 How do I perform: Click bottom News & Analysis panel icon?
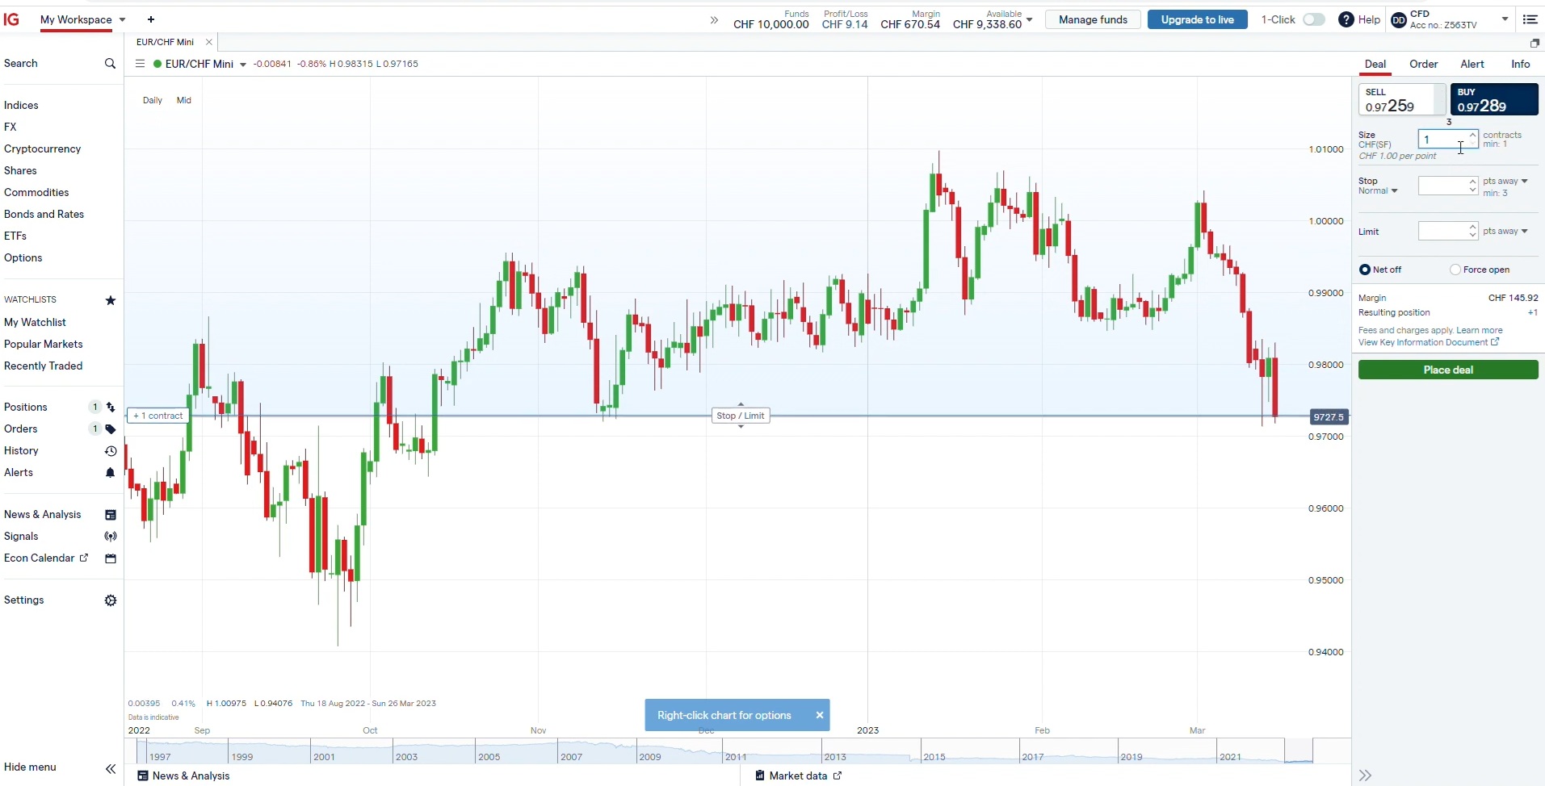click(x=143, y=776)
